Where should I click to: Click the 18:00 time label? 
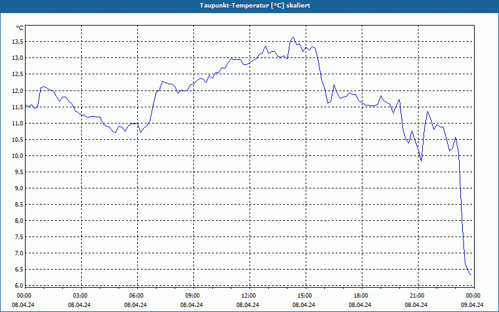click(x=362, y=296)
